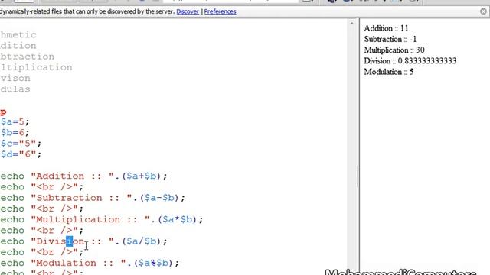The image size is (490, 275).
Task: Click the echo "Multiplication :: " code line
Action: pyautogui.click(x=102, y=219)
